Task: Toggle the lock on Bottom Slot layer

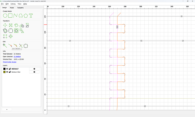Action: tap(10, 72)
